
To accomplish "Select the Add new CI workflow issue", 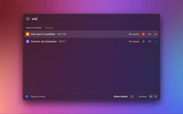I will (x=91, y=34).
